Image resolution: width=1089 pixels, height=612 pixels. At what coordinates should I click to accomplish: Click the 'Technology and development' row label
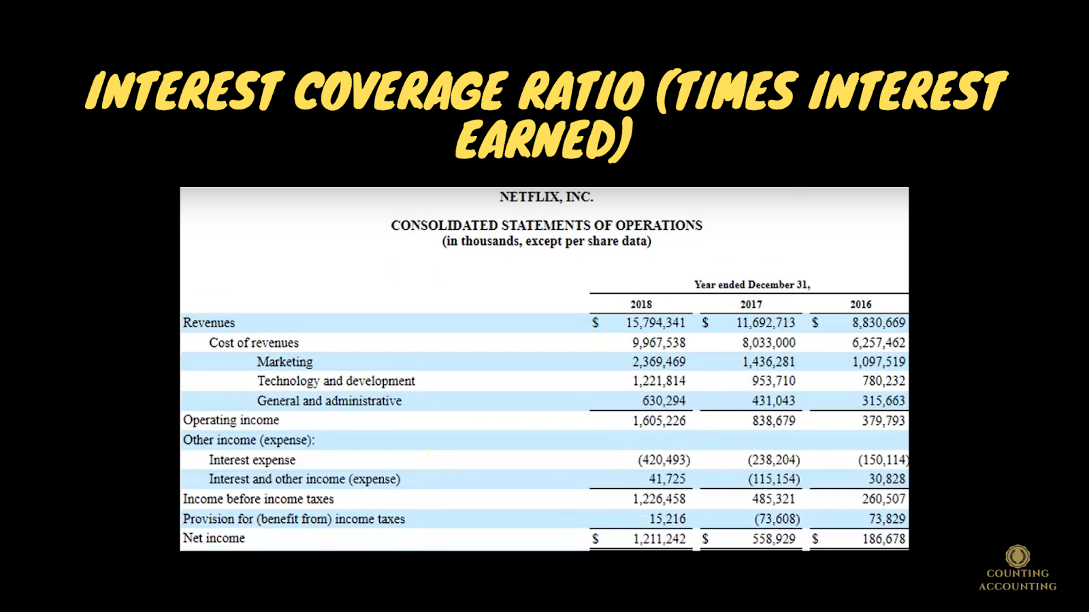pos(336,381)
